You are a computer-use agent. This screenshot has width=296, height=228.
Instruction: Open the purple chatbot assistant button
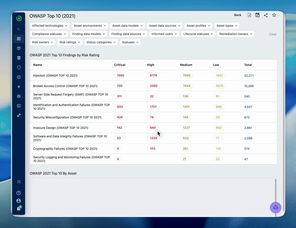pos(276,207)
